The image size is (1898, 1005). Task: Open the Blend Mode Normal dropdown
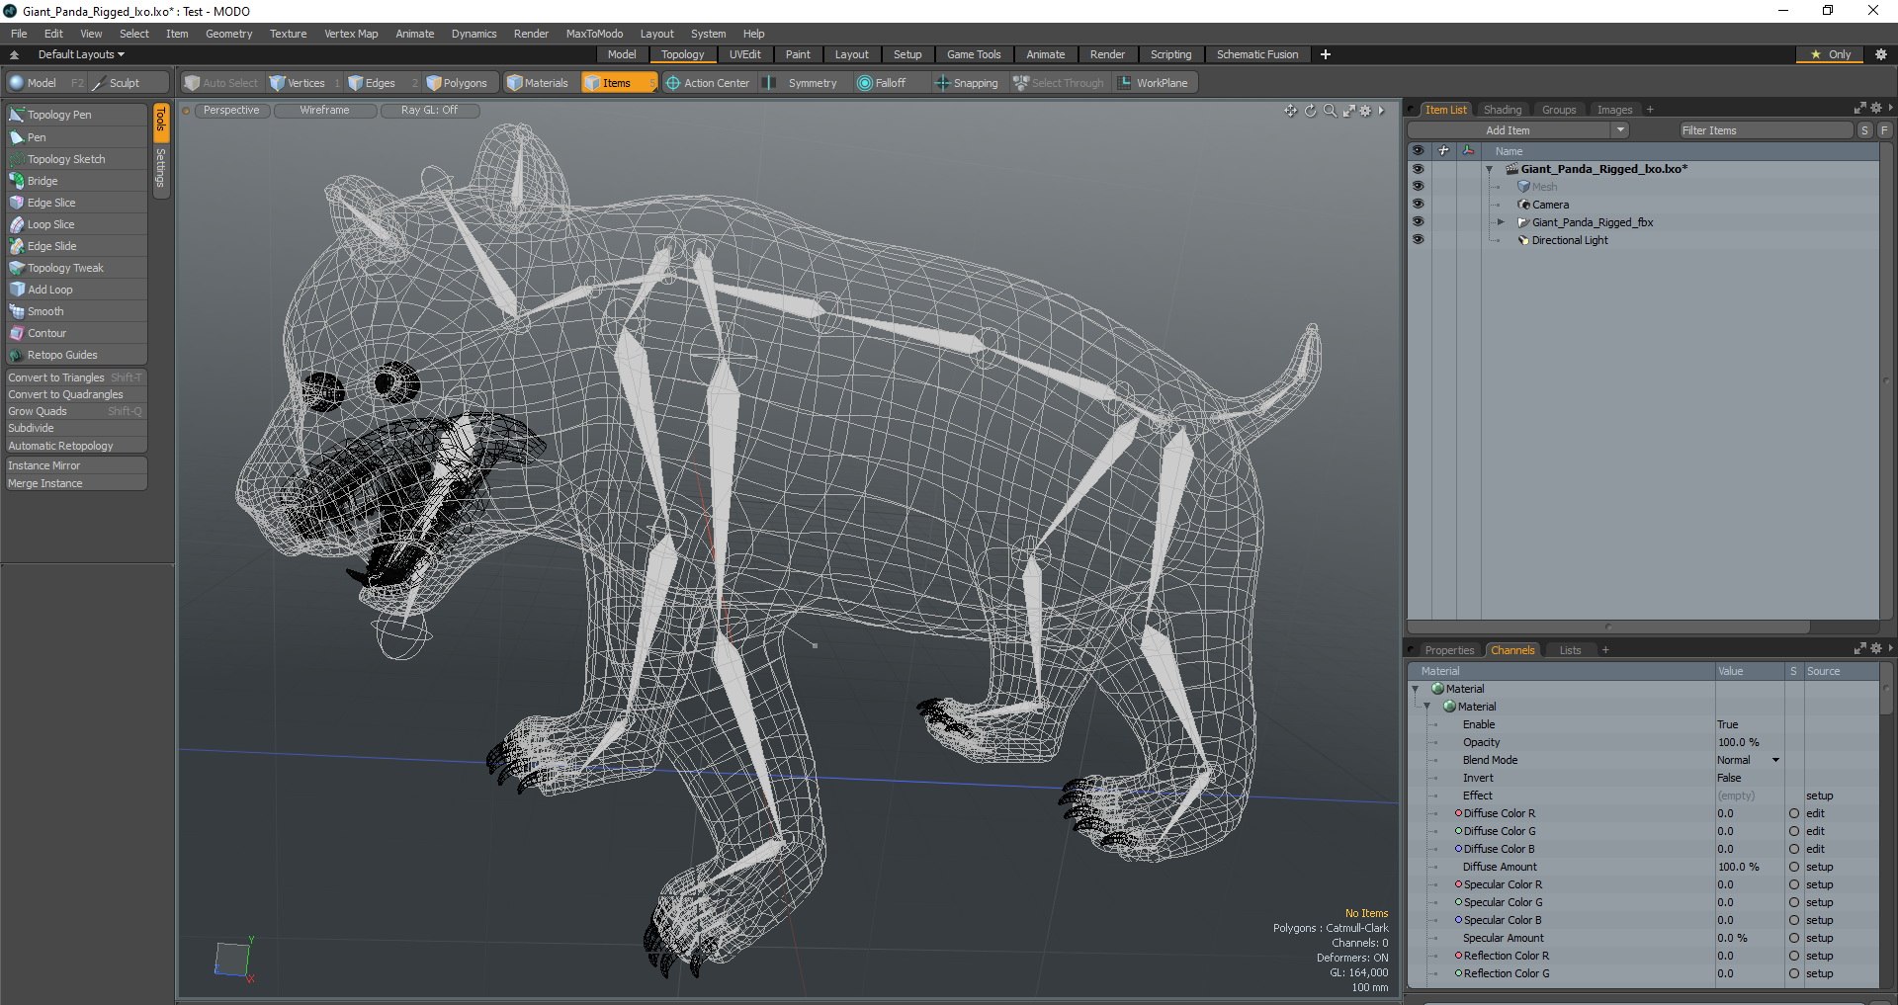(1748, 760)
